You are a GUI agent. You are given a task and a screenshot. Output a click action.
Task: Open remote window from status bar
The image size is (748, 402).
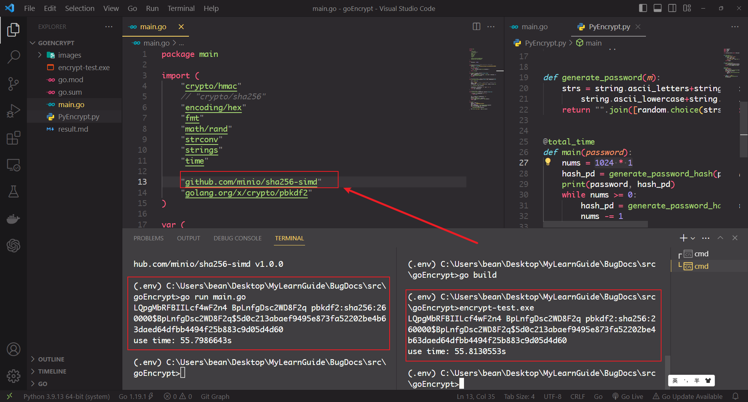pyautogui.click(x=9, y=396)
